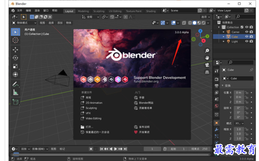Image resolution: width=259 pixels, height=161 pixels.
Task: Pin the Cube properties panel
Action: click(x=251, y=70)
